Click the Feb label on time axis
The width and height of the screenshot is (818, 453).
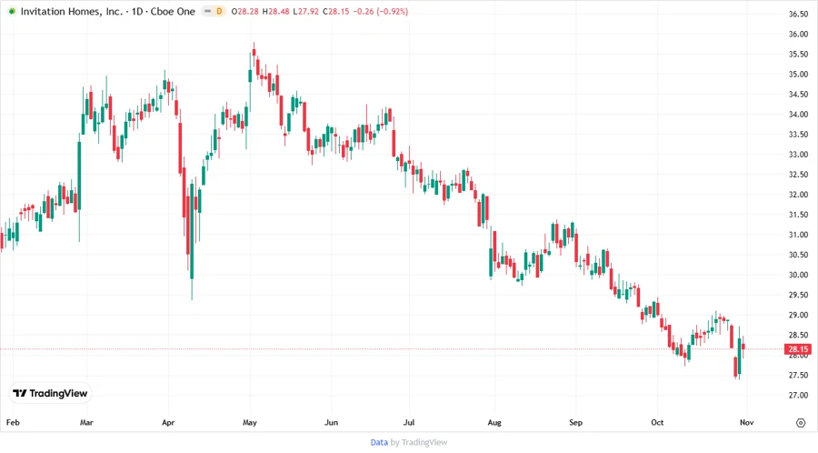[13, 422]
